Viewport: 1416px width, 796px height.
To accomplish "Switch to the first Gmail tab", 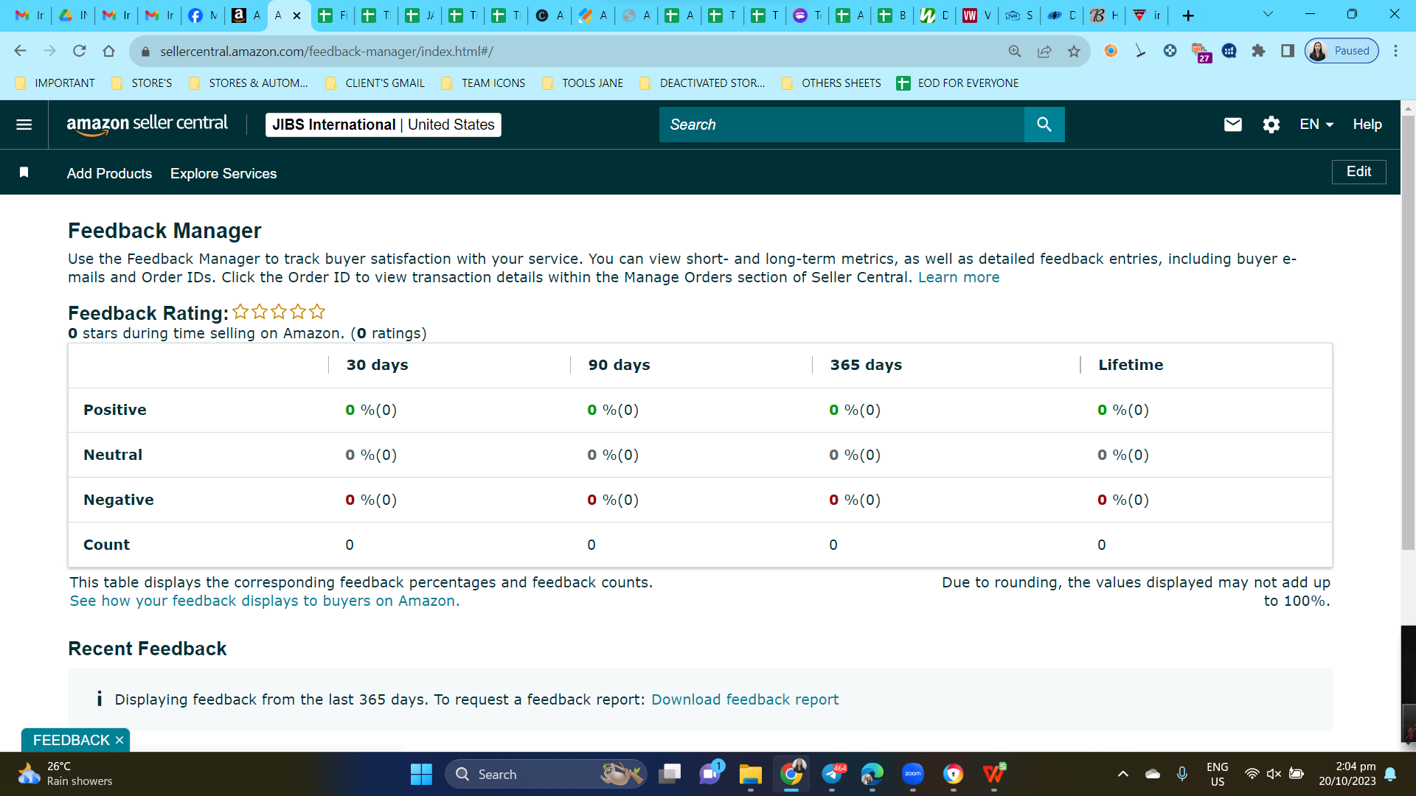I will 29,15.
